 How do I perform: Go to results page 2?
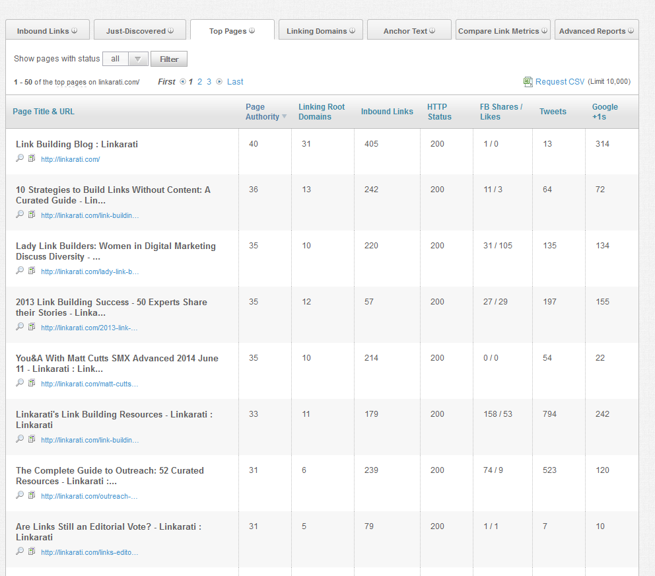(x=199, y=81)
